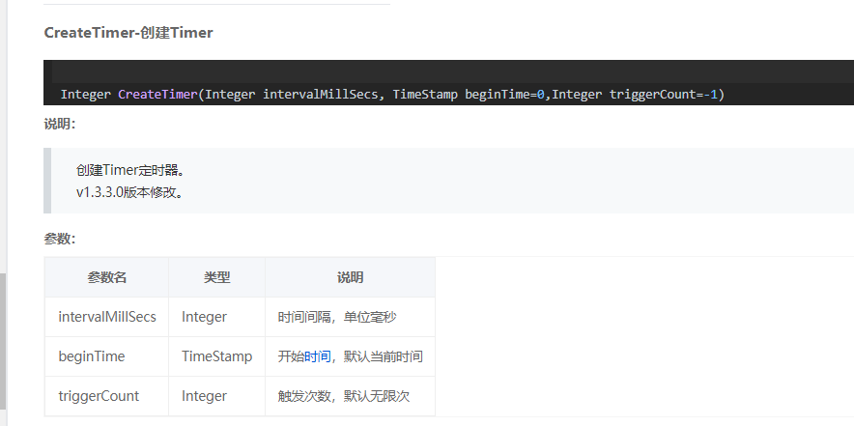
Task: Click the 参数名 column header
Action: pyautogui.click(x=106, y=277)
